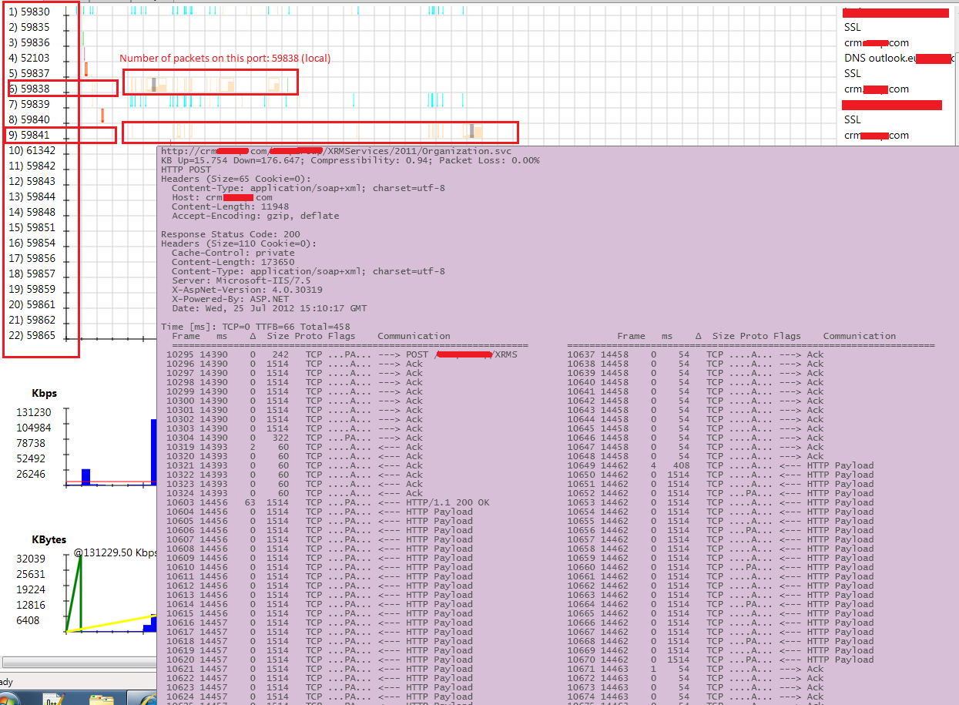This screenshot has width=959, height=705.
Task: Select port row 12) 59843
Action: pos(32,181)
